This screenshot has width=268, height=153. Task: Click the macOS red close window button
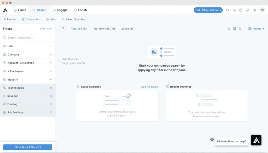click(x=3, y=3)
